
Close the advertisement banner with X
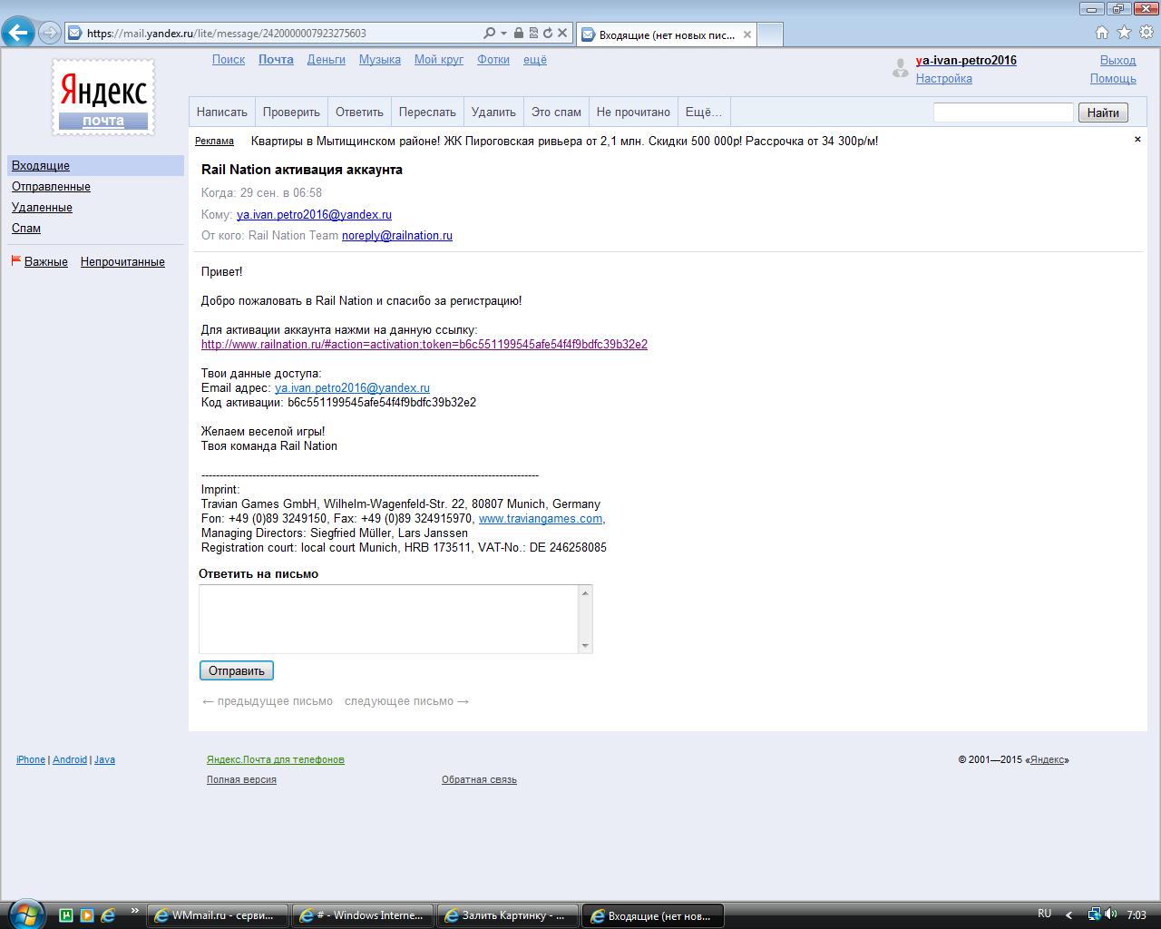click(x=1137, y=140)
